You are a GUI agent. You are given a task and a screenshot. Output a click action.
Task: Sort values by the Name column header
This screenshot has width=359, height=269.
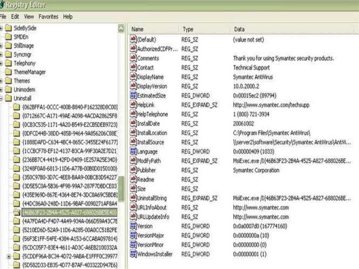[153, 29]
